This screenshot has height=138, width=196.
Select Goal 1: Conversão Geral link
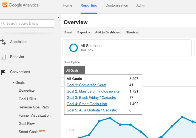[86, 85]
